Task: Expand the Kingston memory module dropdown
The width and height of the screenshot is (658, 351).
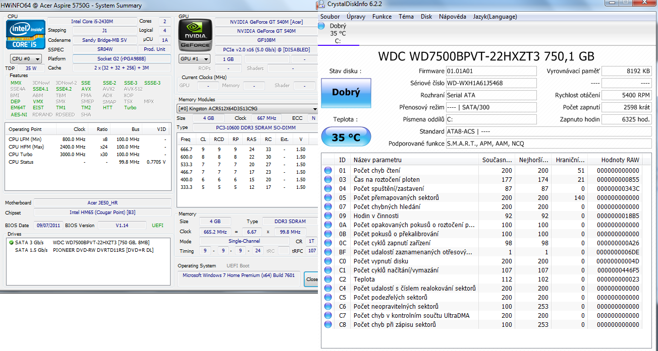Action: [x=247, y=109]
